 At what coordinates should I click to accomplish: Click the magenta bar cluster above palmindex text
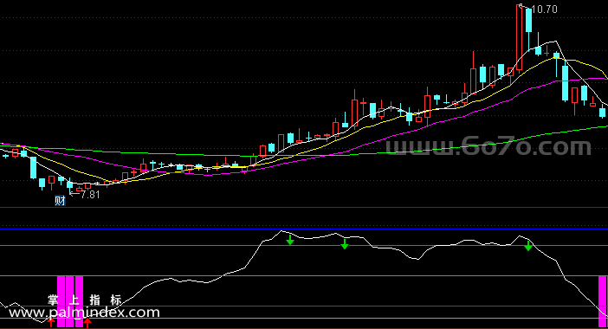70,301
